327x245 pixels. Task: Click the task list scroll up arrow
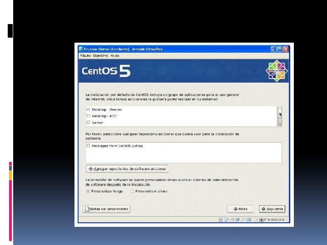pyautogui.click(x=280, y=108)
